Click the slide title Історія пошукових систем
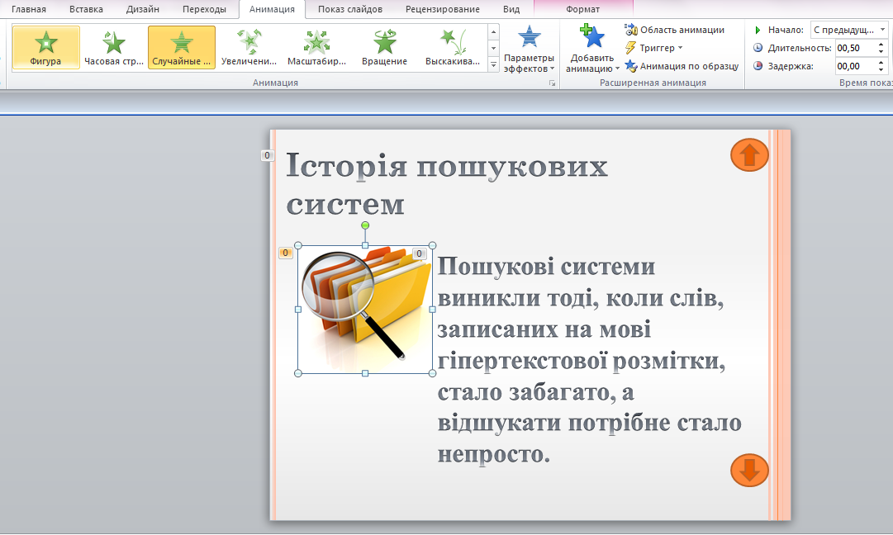 446,184
